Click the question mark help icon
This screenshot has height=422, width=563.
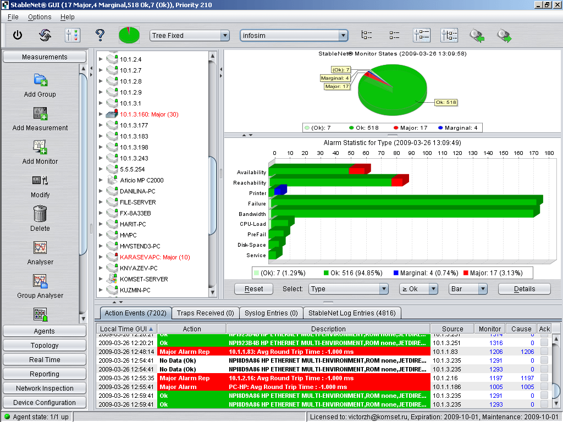[x=100, y=35]
